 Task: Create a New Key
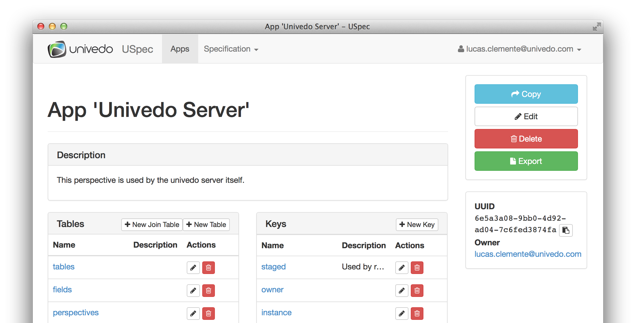(x=417, y=224)
